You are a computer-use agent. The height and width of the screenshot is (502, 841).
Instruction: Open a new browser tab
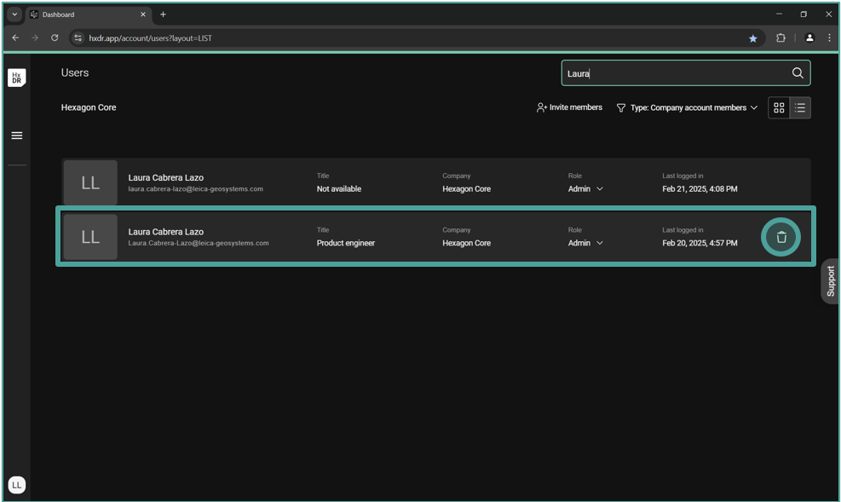pos(164,14)
